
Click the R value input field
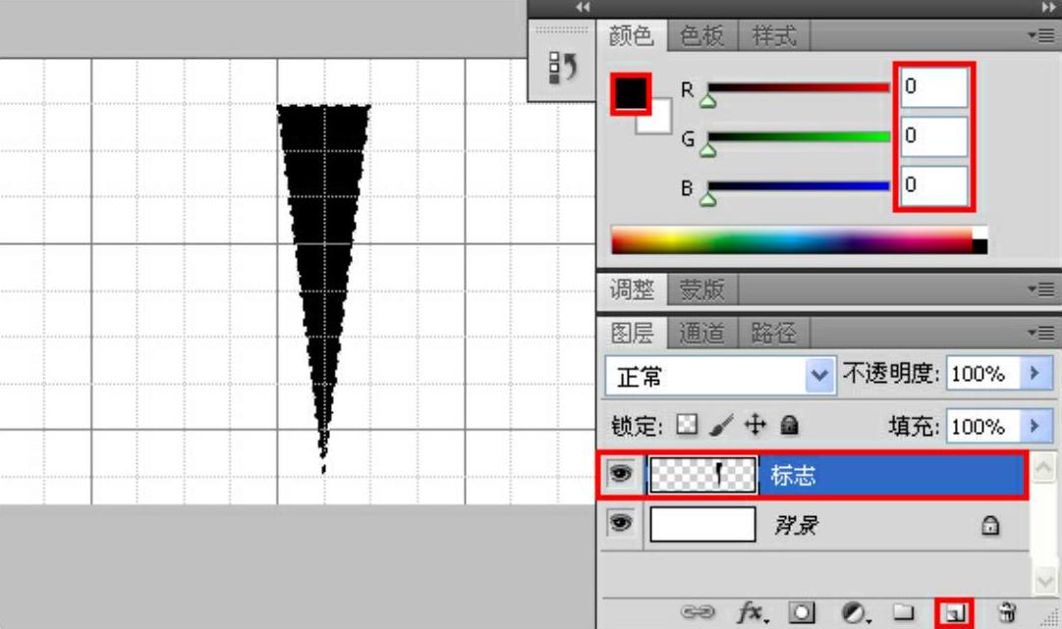point(933,86)
